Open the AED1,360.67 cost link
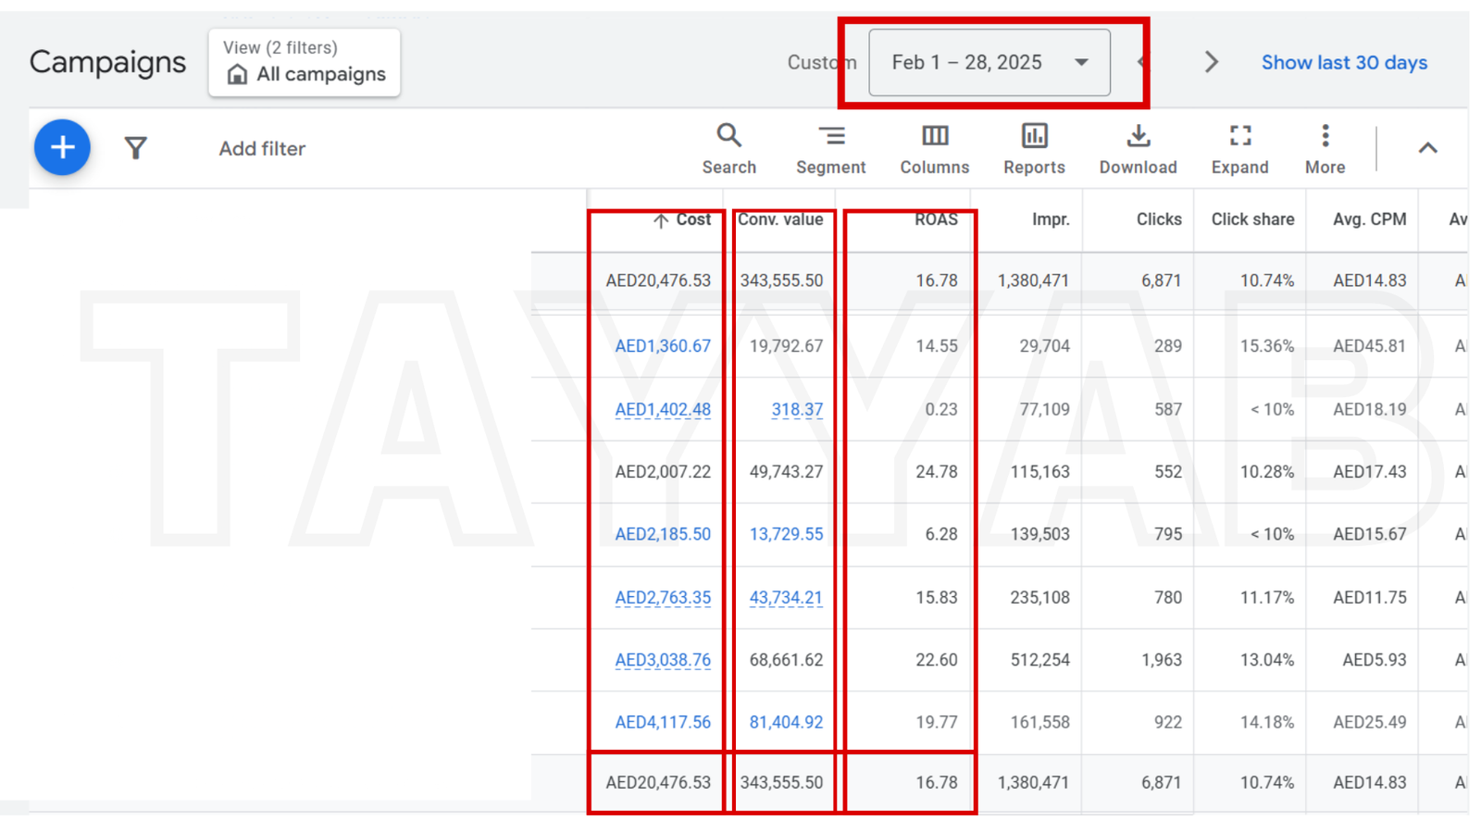The image size is (1481, 833). (663, 346)
